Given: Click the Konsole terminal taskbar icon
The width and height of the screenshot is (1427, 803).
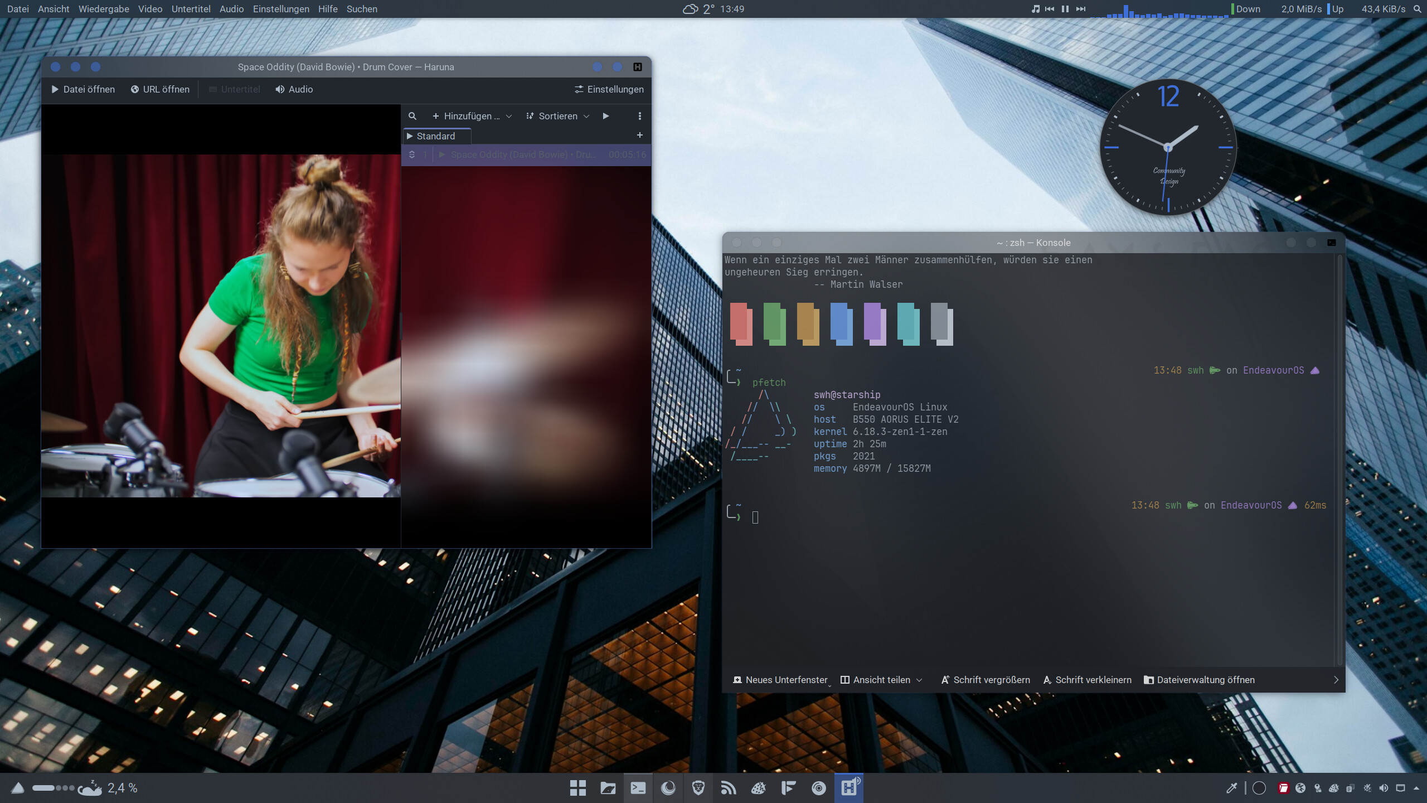Looking at the screenshot, I should (638, 788).
